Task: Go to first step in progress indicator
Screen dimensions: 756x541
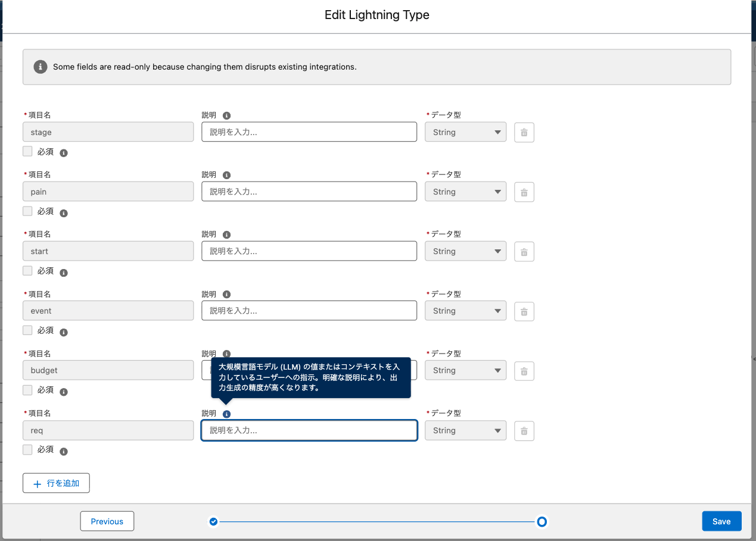Action: tap(213, 522)
